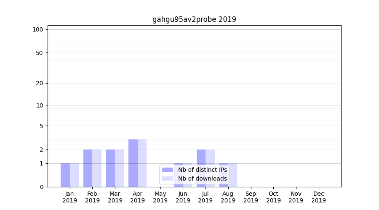
Task: Click the 100 tick on the y-axis
Action: point(38,29)
